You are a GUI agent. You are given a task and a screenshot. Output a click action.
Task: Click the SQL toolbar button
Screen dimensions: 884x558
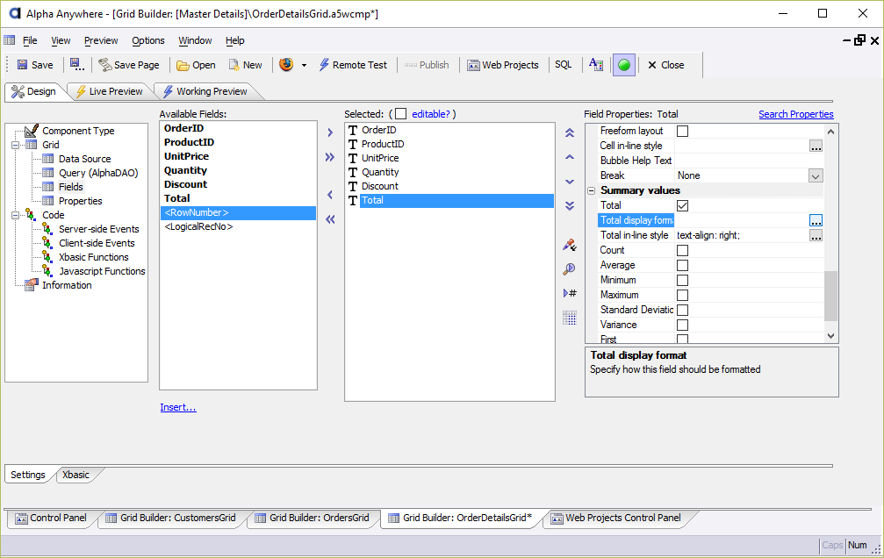pyautogui.click(x=564, y=64)
